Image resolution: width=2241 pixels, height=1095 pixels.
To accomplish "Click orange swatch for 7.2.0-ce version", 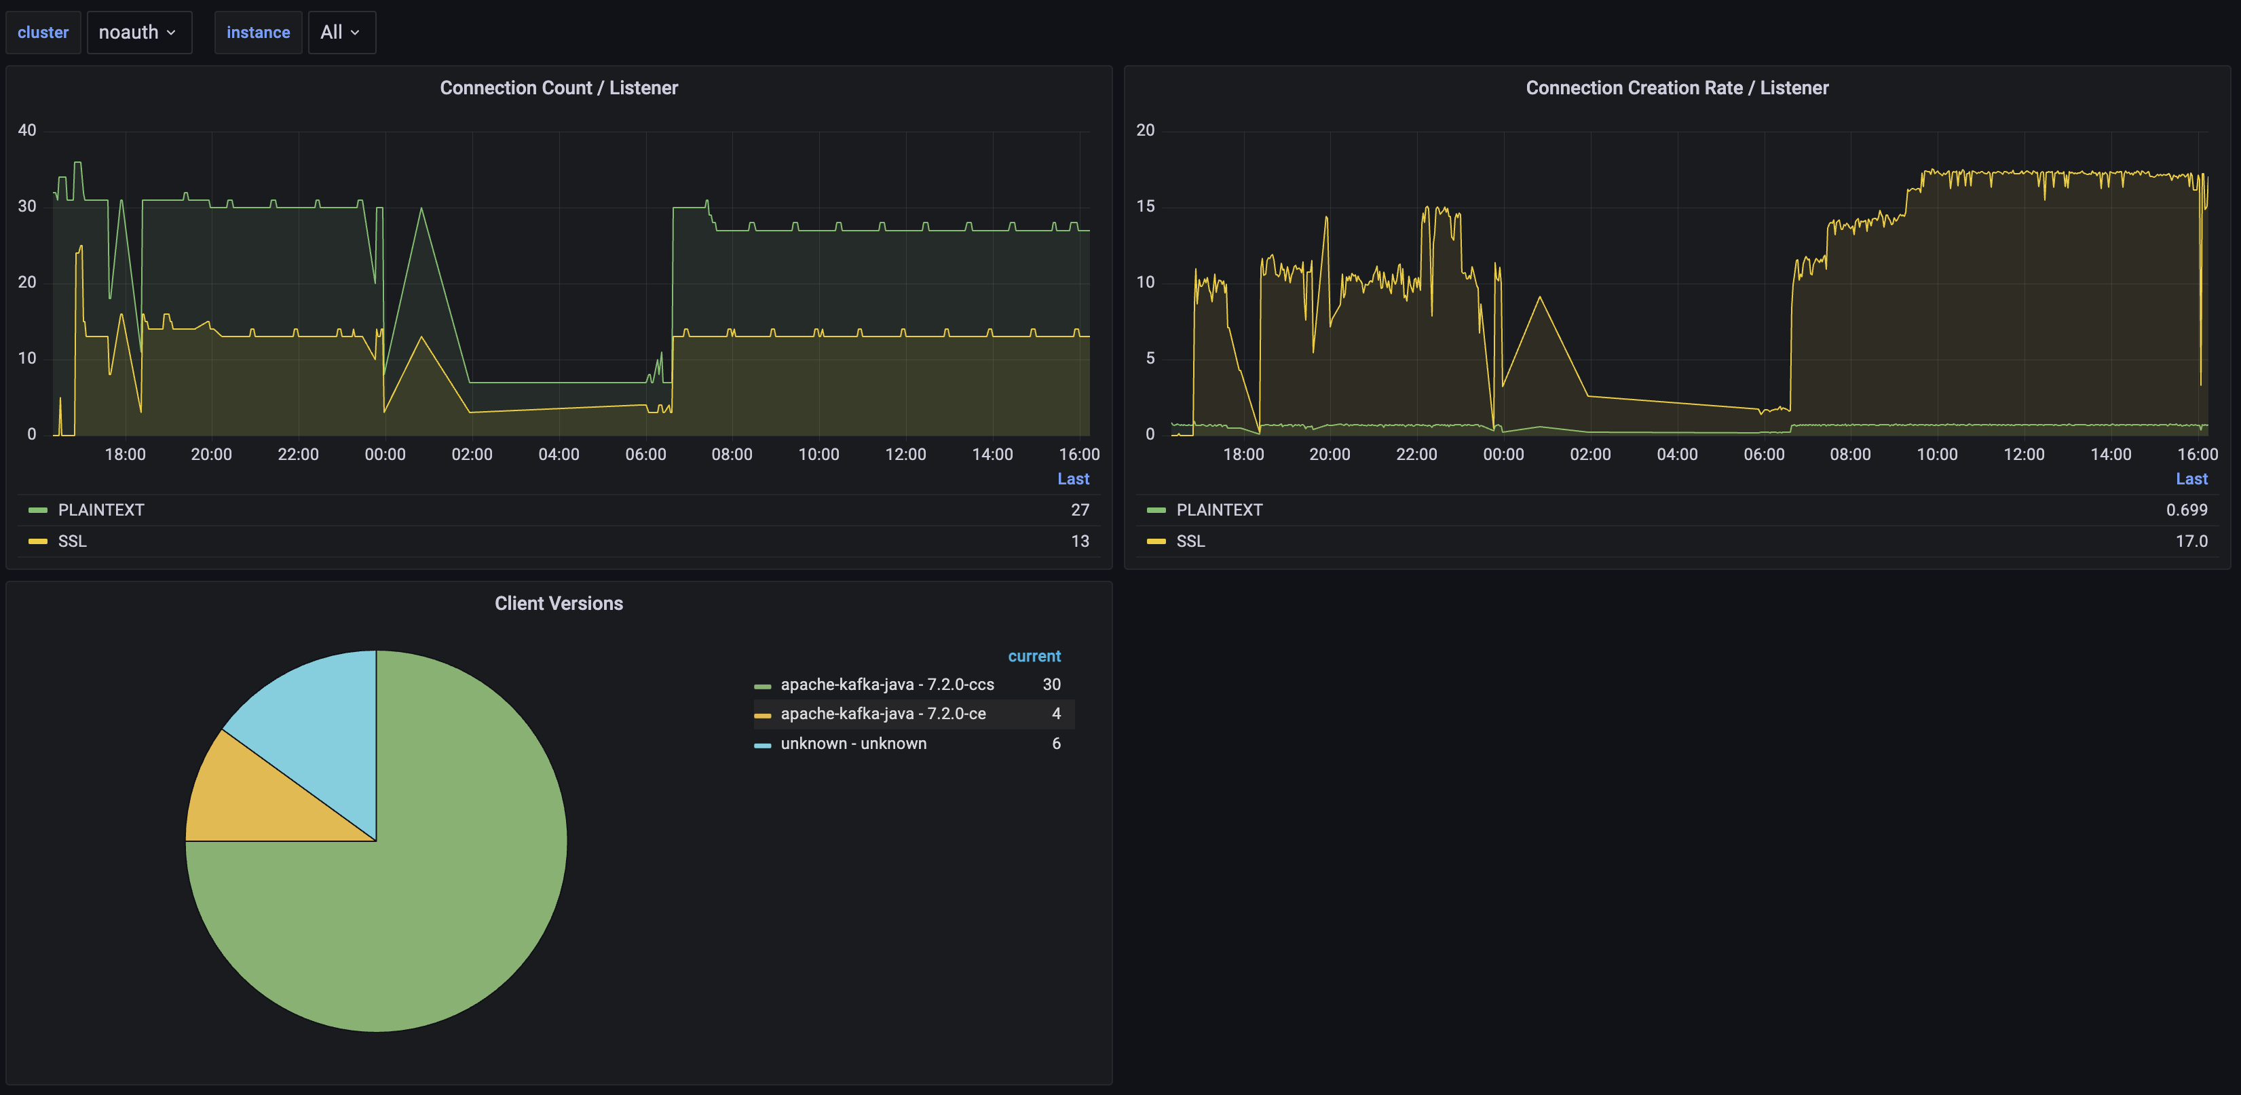I will pyautogui.click(x=762, y=716).
